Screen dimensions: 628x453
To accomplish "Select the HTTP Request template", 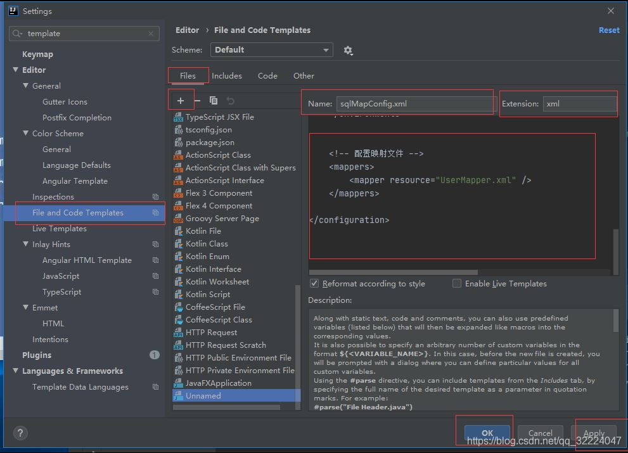I will [x=211, y=333].
